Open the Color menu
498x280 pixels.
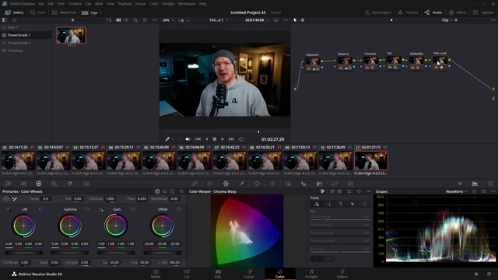(x=154, y=4)
